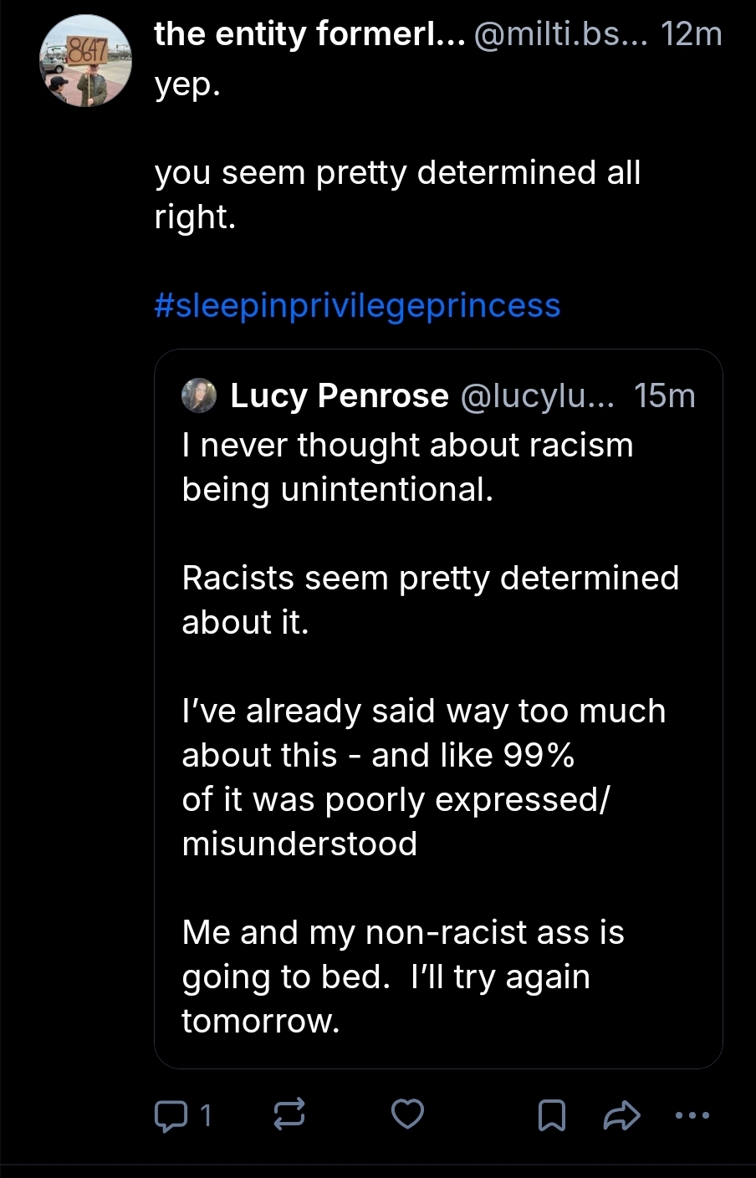This screenshot has width=756, height=1178.
Task: Open the post via the 12m timestamp
Action: pyautogui.click(x=691, y=34)
